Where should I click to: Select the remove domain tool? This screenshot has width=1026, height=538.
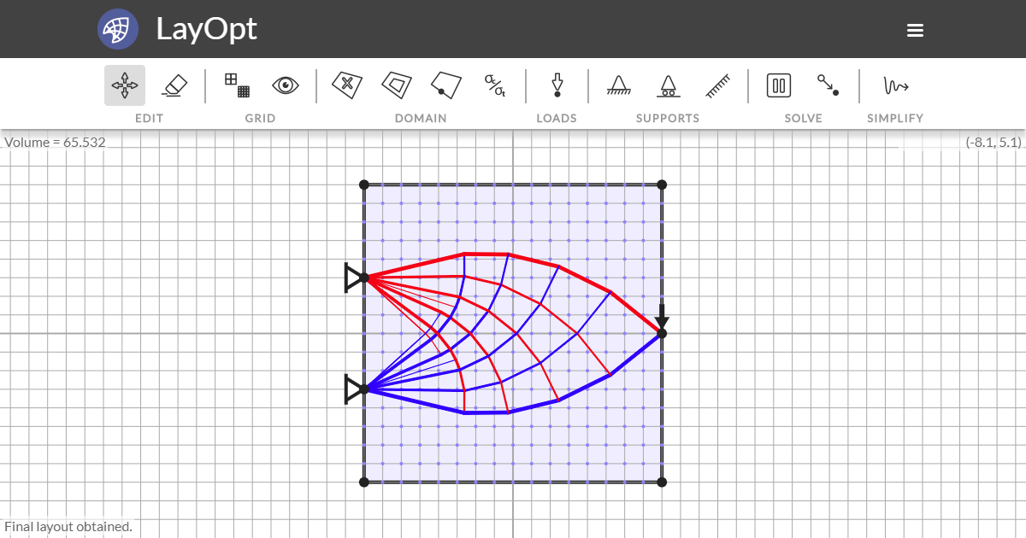point(346,85)
